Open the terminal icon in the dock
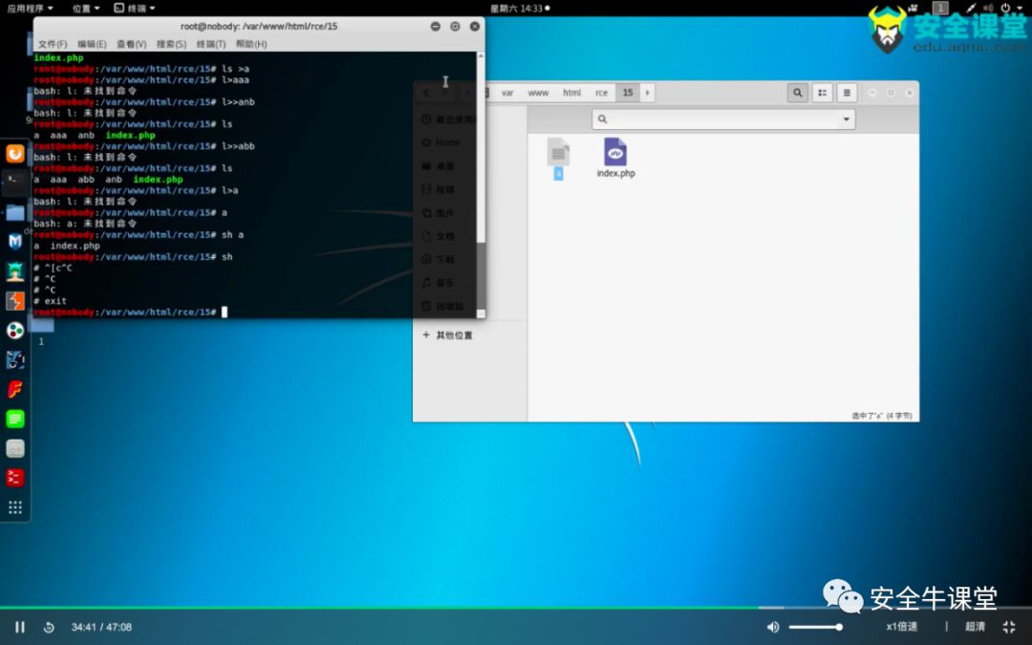1032x645 pixels. tap(14, 183)
